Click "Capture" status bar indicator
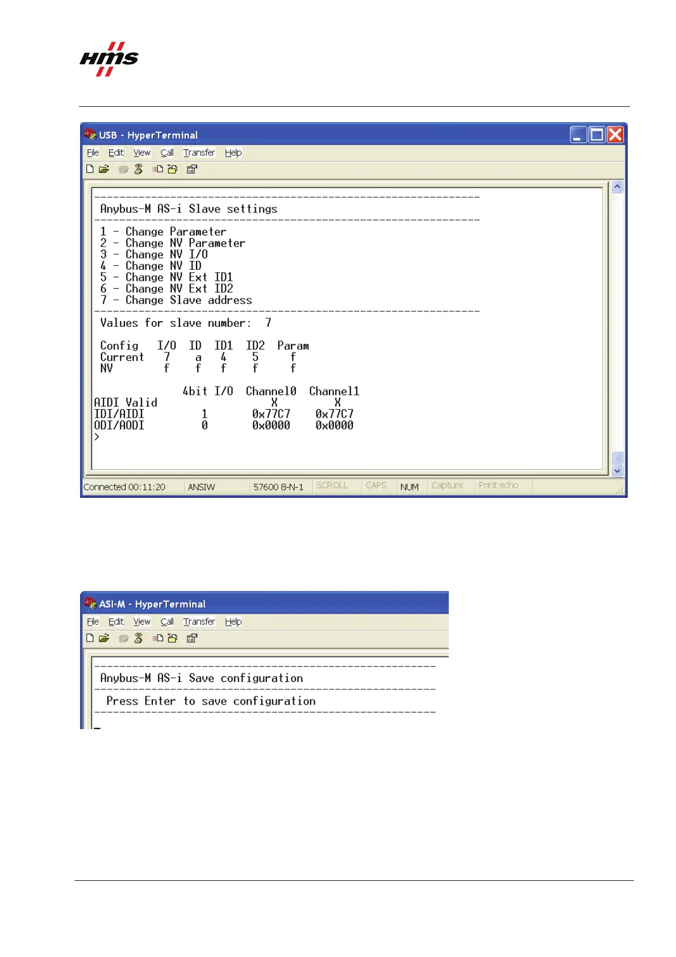Screen dimensions: 676x957 click(447, 485)
